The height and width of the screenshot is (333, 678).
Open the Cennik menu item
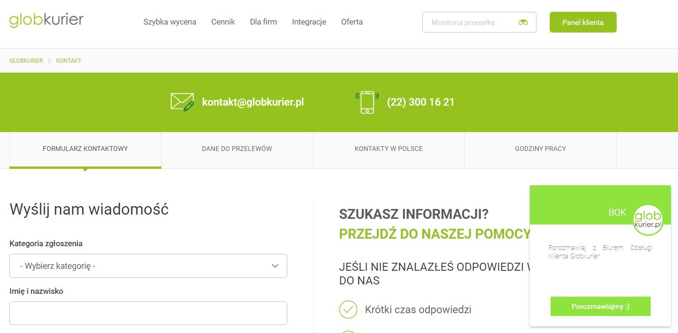pos(223,22)
